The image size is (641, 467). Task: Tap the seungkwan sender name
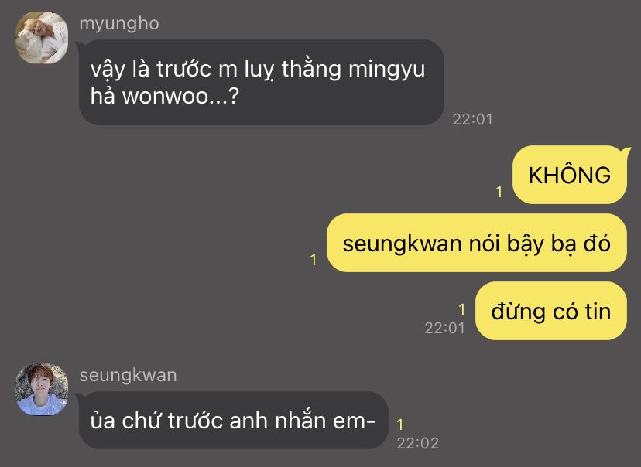click(128, 375)
